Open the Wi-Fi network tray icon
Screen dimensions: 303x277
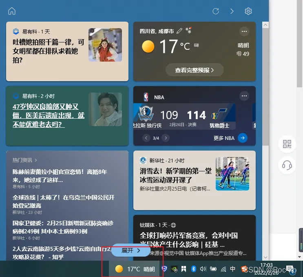point(223,269)
